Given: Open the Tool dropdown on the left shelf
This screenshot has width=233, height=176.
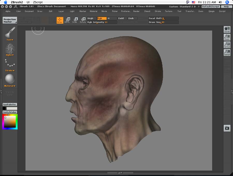Looking at the screenshot, I should pyautogui.click(x=10, y=40).
